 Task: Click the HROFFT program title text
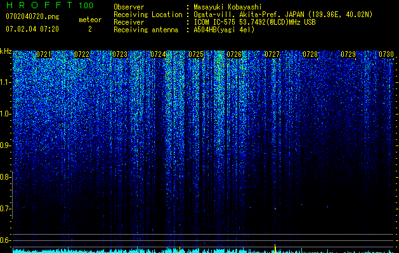point(39,5)
